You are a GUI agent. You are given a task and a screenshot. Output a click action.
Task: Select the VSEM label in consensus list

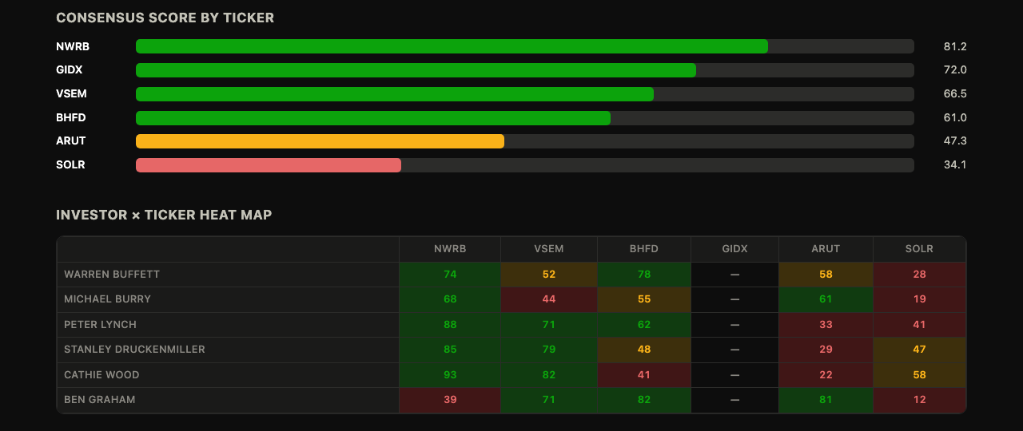tap(72, 94)
